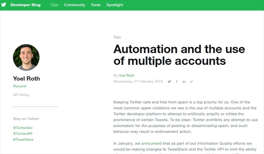
Task: Follow the "announced" link in the article
Action: [x=151, y=143]
